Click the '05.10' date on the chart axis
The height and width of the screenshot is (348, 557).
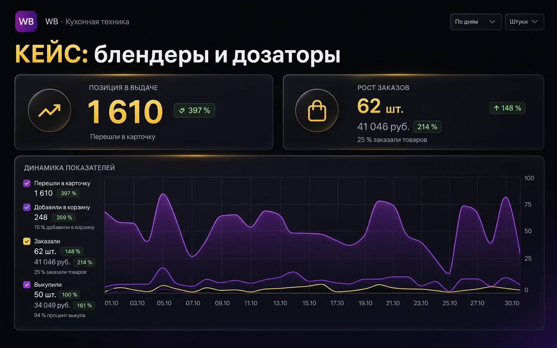(x=164, y=303)
